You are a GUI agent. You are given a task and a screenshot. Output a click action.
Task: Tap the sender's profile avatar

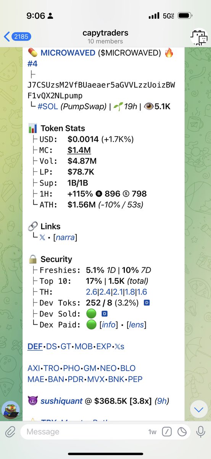(11, 411)
